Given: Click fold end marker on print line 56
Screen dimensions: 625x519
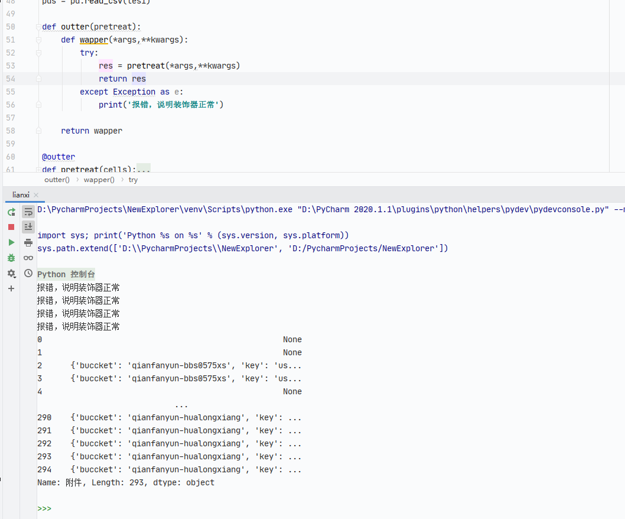Looking at the screenshot, I should (38, 105).
